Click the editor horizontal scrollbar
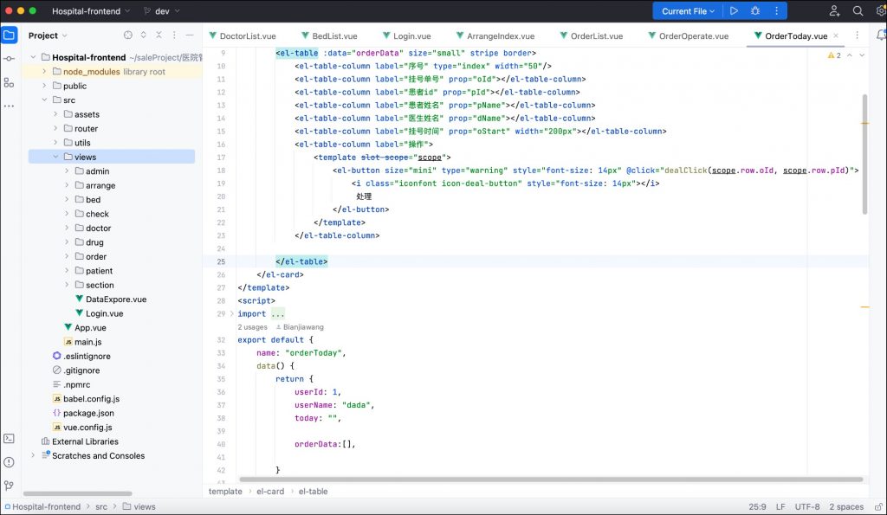This screenshot has height=515, width=887. 551,480
